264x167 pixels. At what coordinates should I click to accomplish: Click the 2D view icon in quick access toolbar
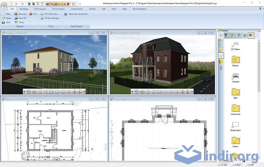[29, 4]
